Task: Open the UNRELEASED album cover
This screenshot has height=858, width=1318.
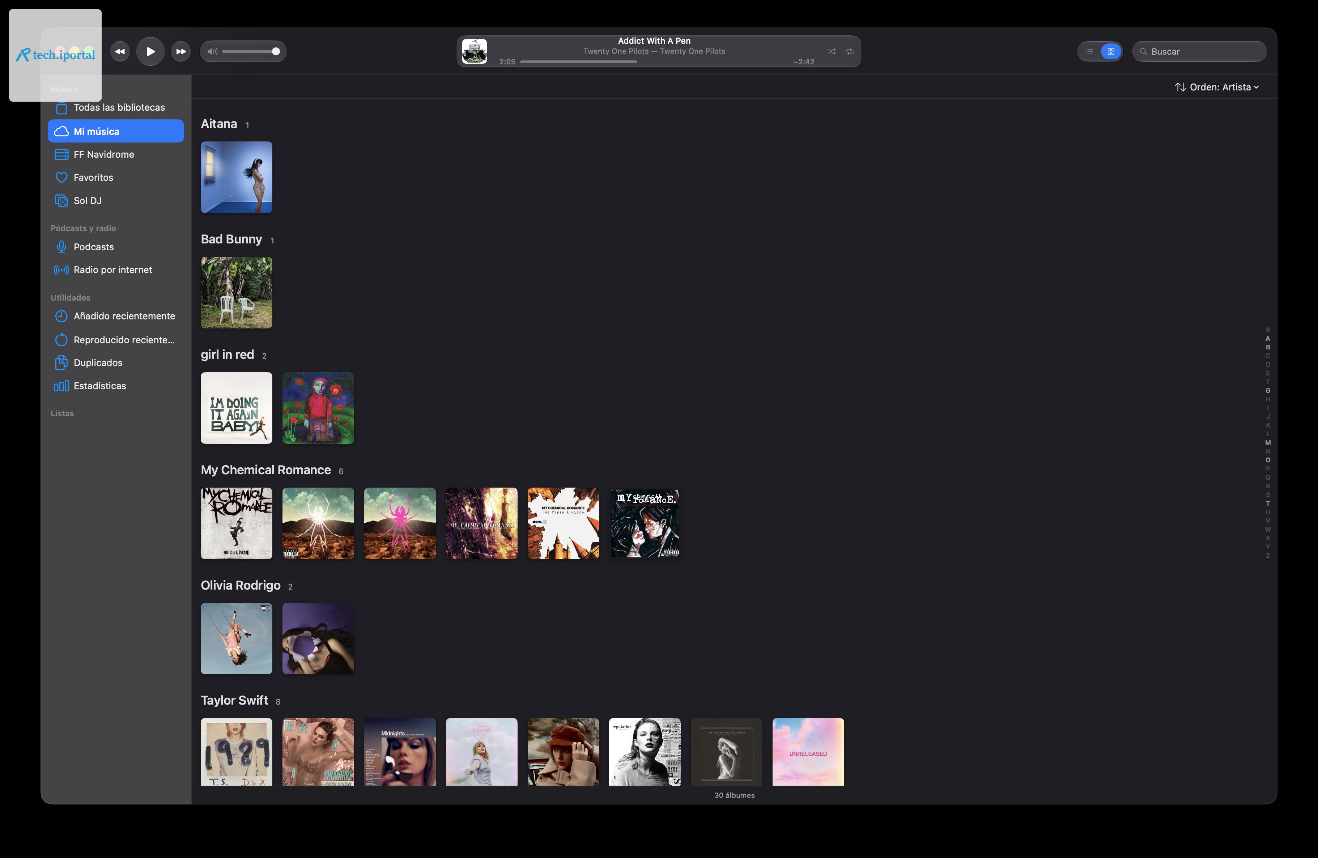Action: tap(808, 752)
